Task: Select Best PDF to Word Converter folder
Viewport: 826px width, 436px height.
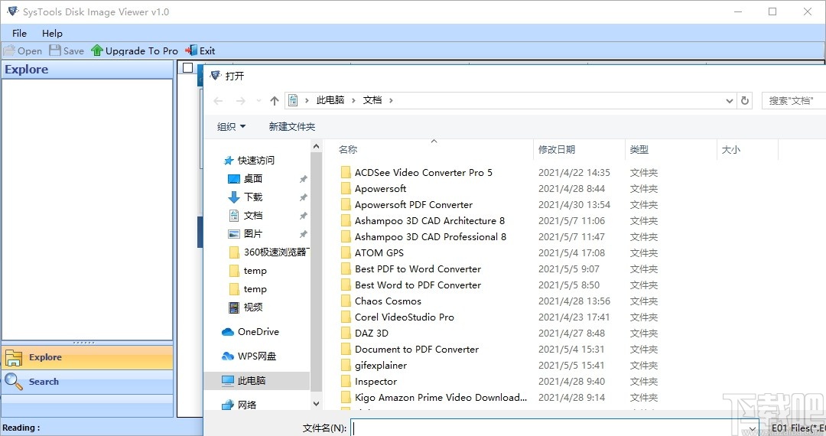Action: click(x=418, y=269)
